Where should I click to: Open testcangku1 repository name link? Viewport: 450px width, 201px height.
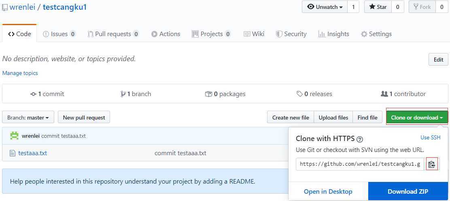click(x=65, y=7)
